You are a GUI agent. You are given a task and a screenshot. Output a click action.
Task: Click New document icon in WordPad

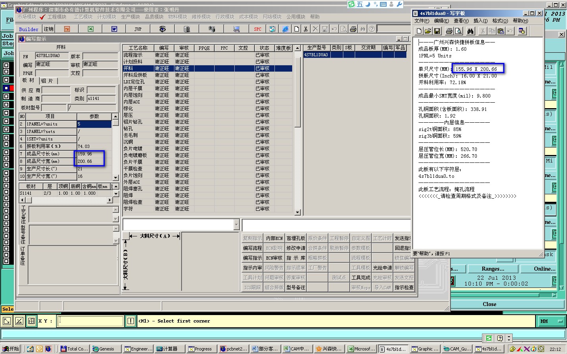pos(419,31)
